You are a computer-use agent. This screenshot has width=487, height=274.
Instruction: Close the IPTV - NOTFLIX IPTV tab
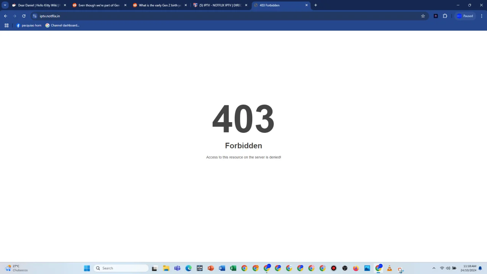pos(246,5)
